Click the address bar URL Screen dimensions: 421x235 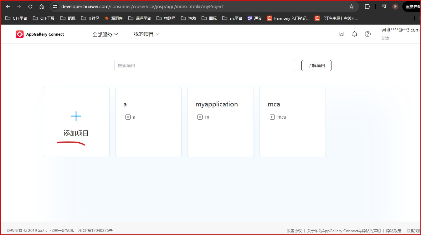142,7
